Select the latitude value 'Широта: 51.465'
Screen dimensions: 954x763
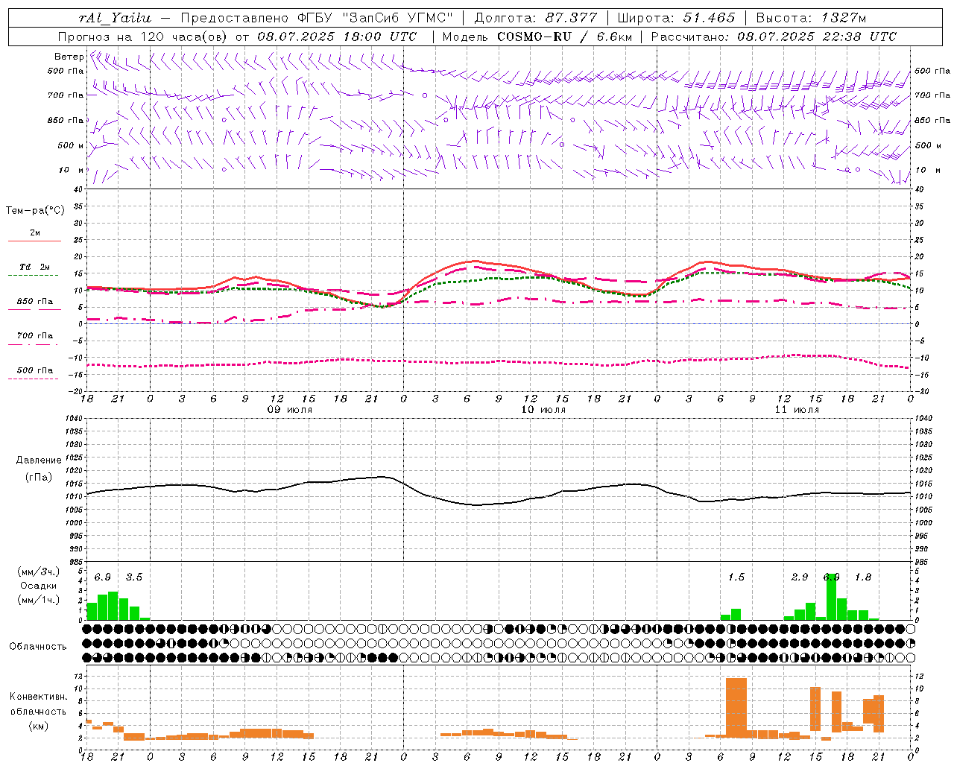(676, 18)
